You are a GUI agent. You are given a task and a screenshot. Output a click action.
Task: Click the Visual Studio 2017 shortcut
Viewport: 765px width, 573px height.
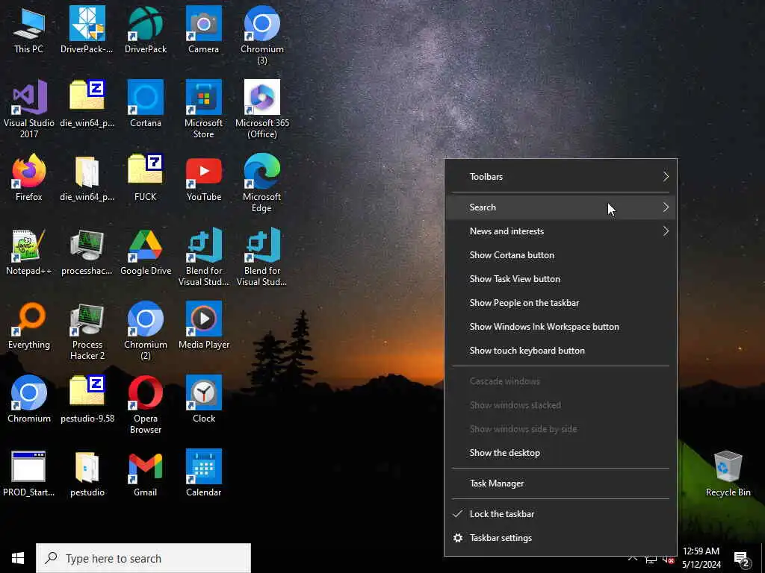[29, 109]
